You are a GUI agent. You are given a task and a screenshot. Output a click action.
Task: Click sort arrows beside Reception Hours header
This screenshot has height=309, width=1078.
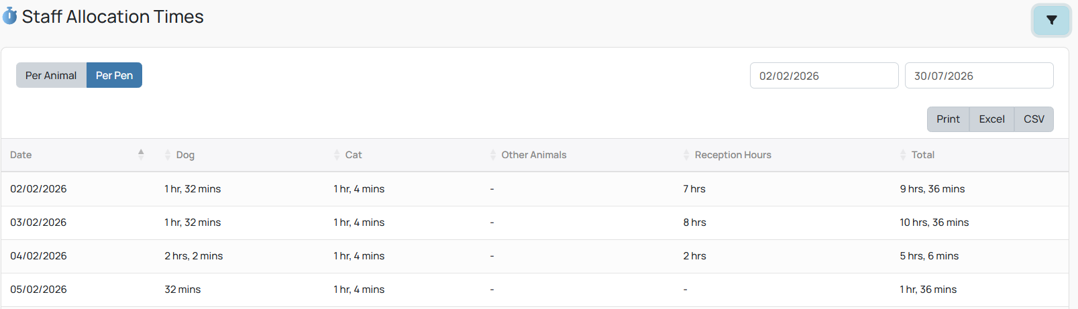click(x=686, y=155)
